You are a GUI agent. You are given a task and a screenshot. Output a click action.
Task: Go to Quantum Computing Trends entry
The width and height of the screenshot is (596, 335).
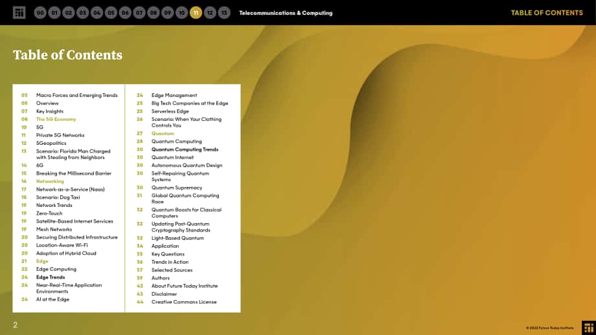pyautogui.click(x=185, y=149)
